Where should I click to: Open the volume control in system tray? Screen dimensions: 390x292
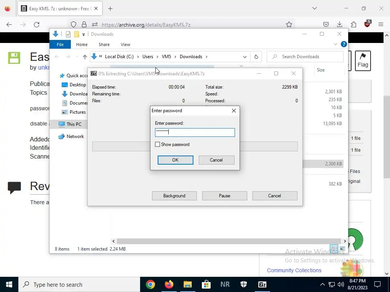tap(341, 284)
